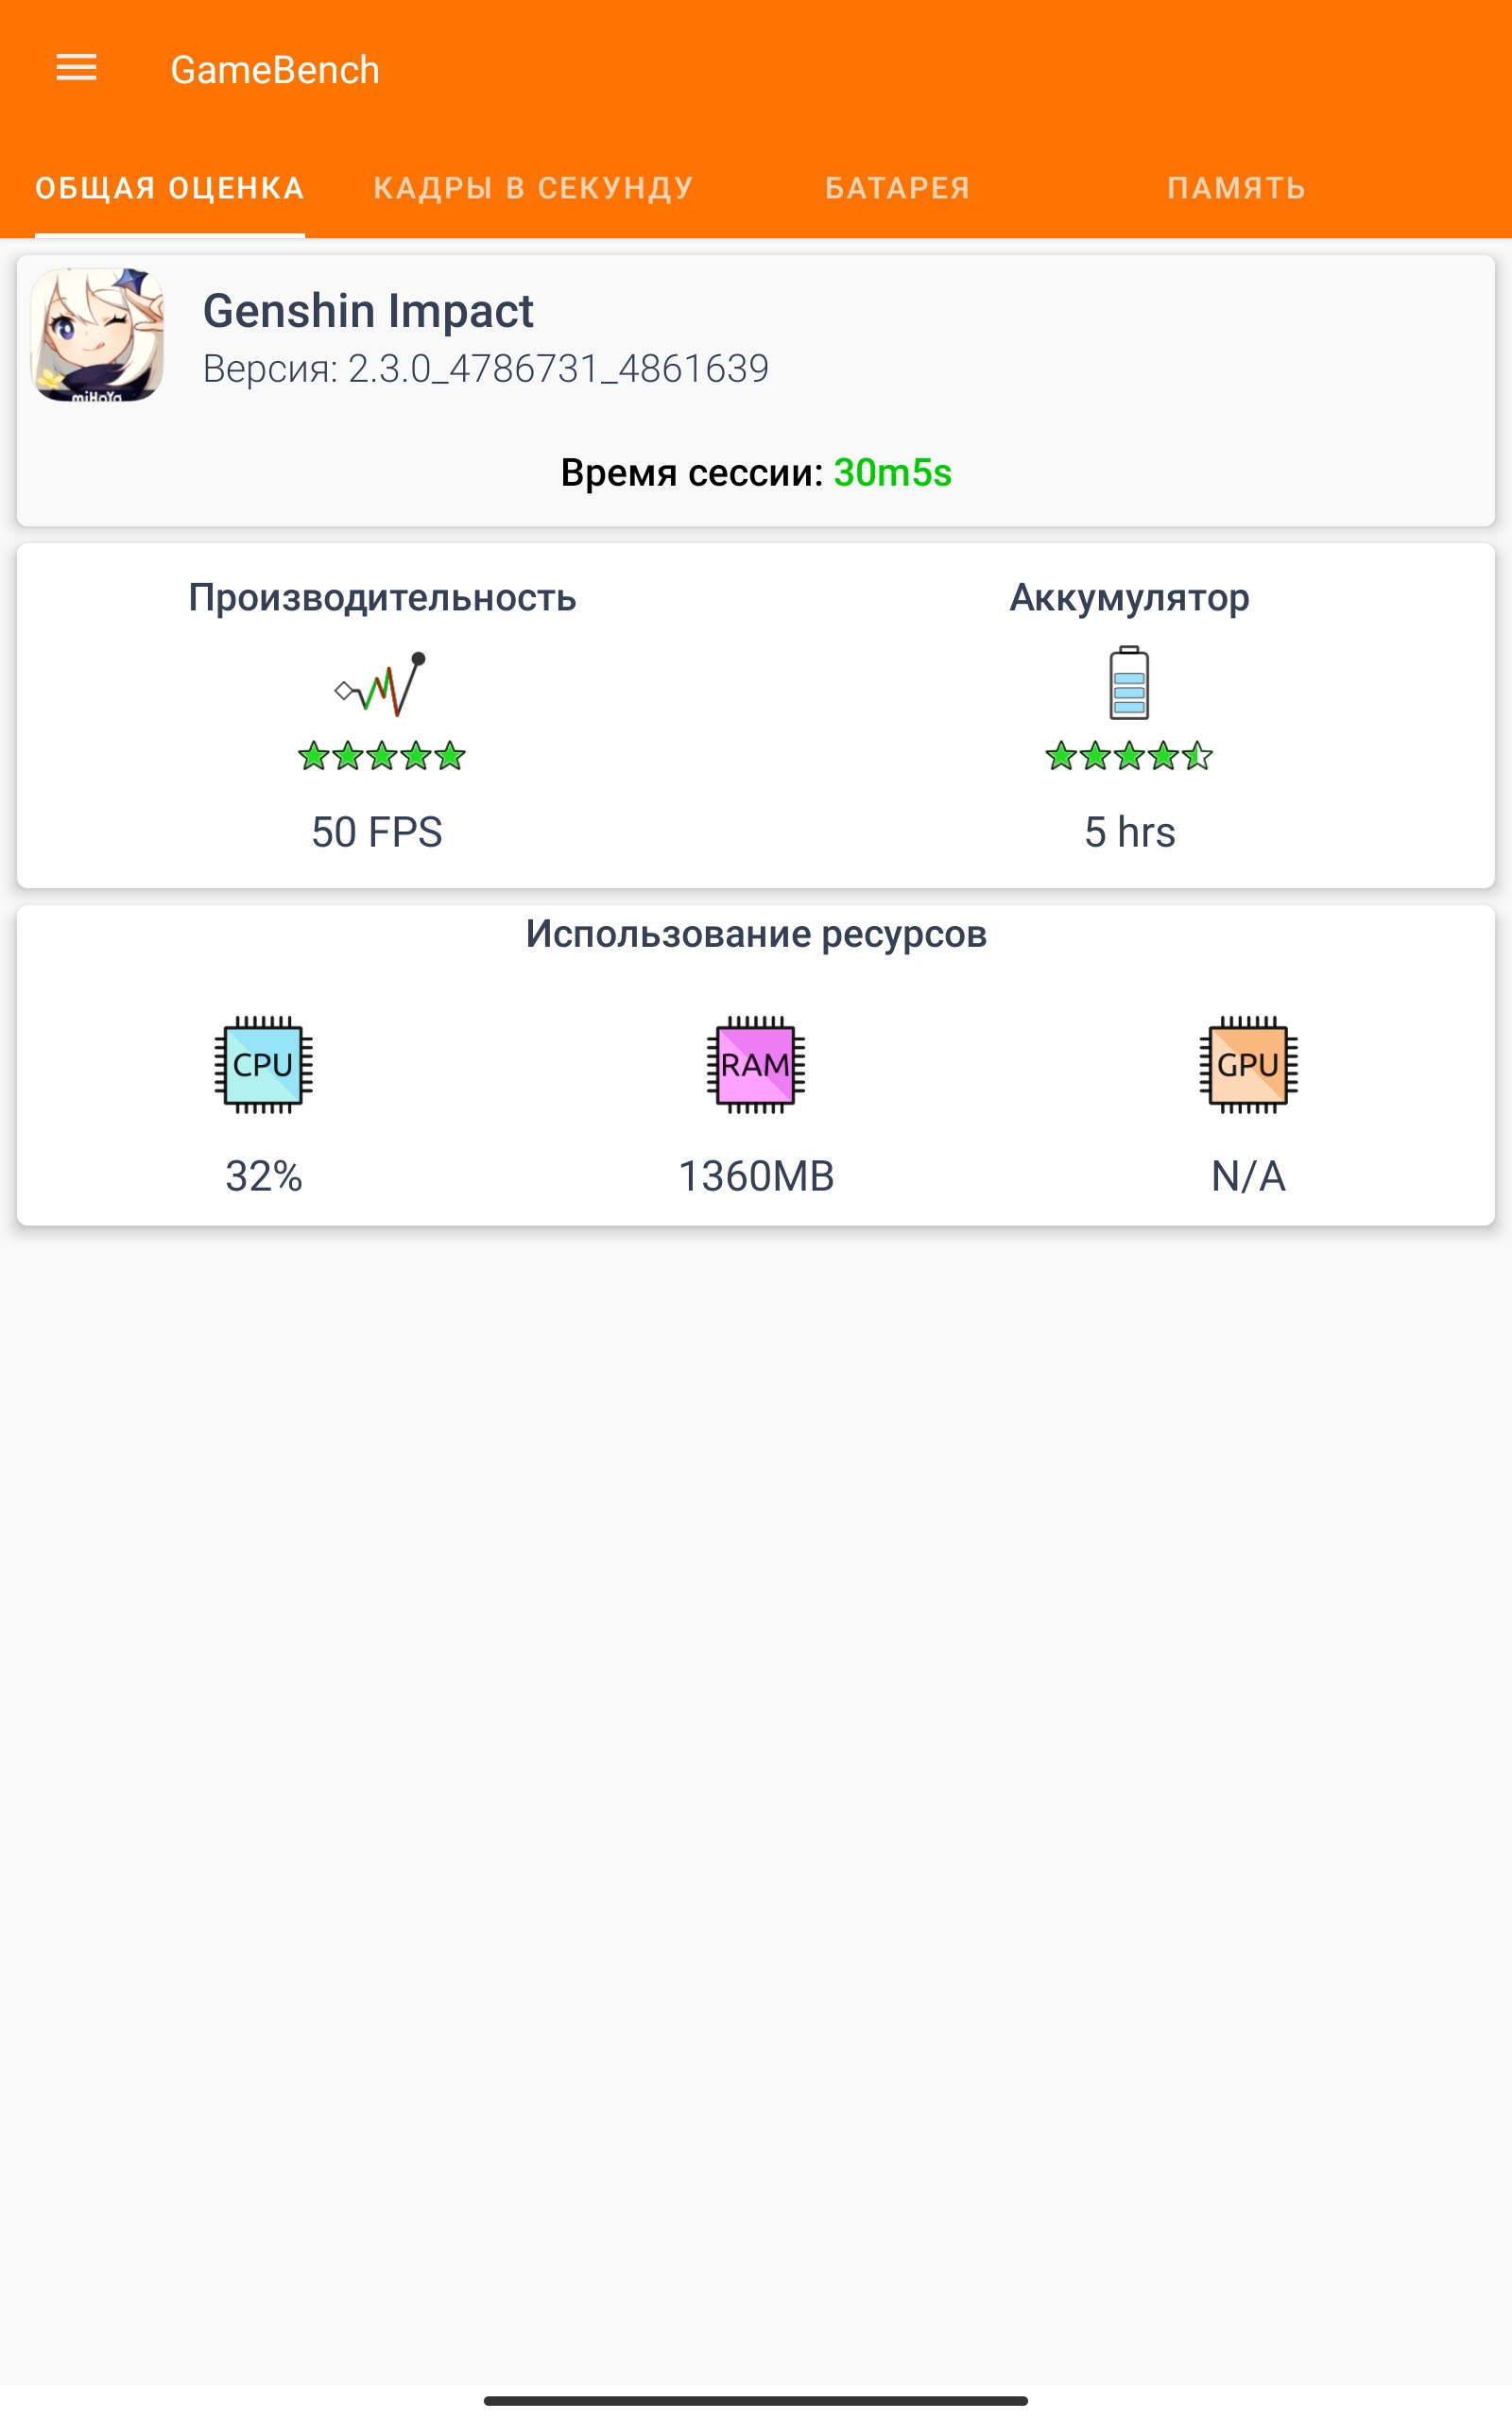Select the Общая оценка tab

coord(170,188)
